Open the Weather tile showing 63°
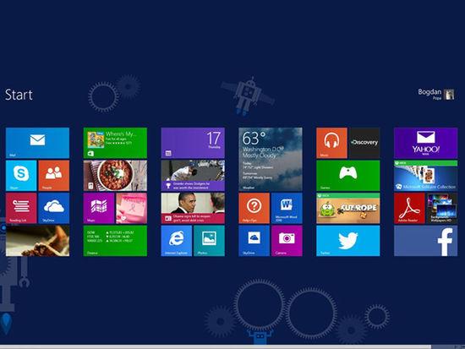Screen dimensions: 465x349 (271, 159)
